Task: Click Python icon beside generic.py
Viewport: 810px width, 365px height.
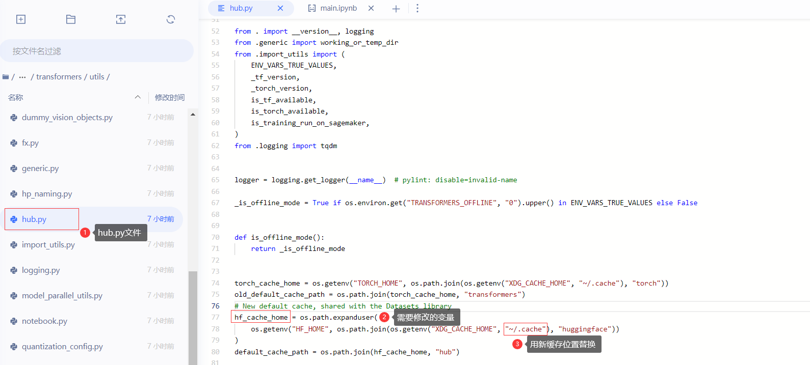Action: [x=14, y=169]
